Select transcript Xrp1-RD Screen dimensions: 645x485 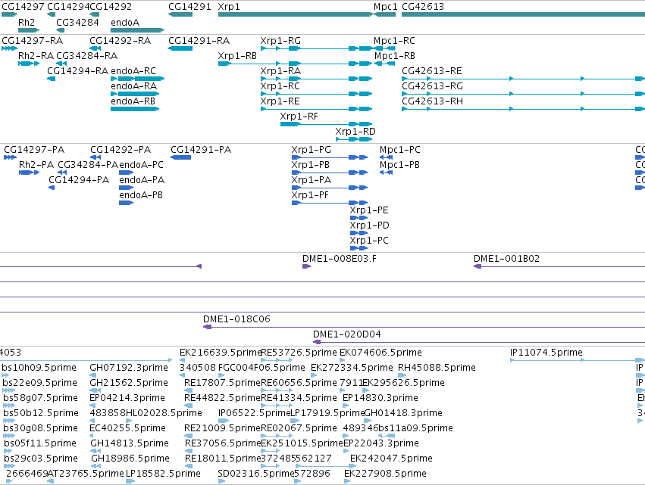pos(355,132)
